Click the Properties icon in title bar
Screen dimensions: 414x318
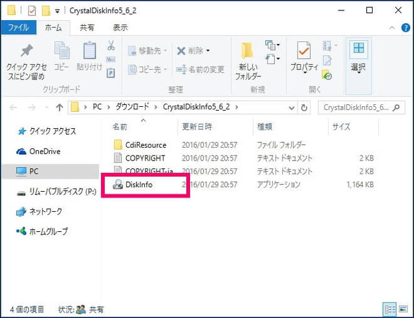32,11
